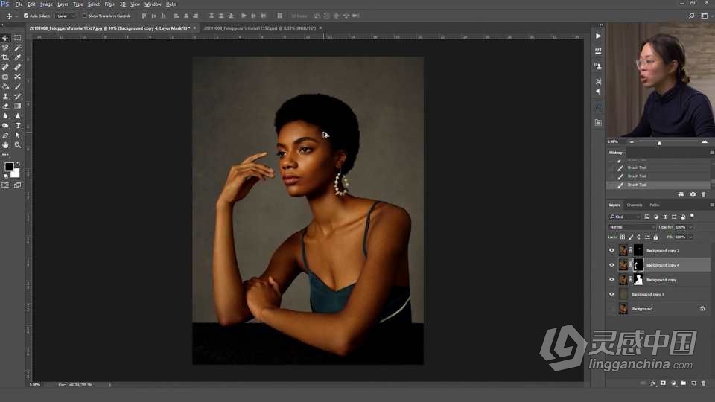Open the Window menu
The width and height of the screenshot is (715, 402).
[153, 4]
